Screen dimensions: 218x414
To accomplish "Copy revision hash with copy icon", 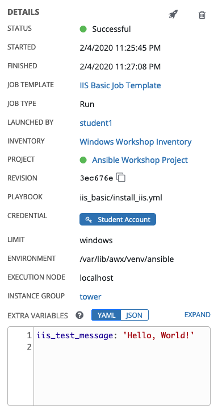I will coord(121,177).
